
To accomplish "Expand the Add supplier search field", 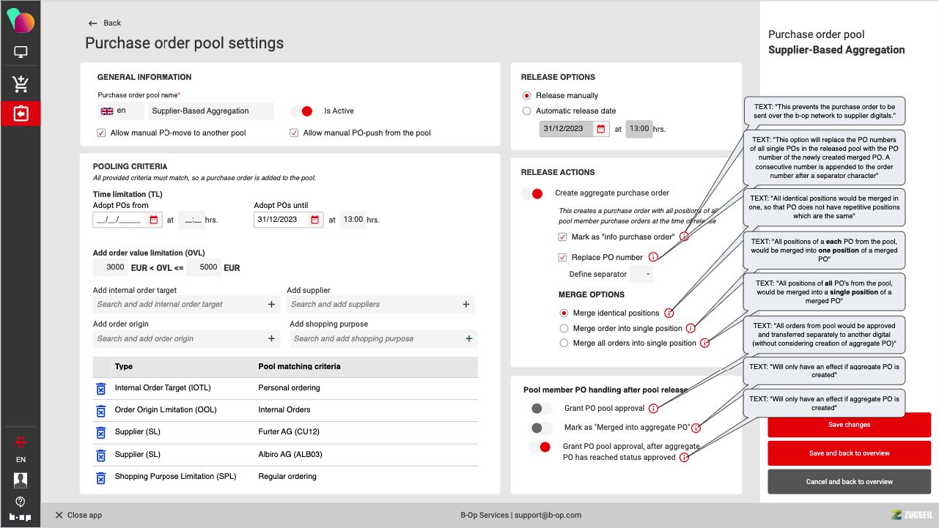I will (380, 305).
